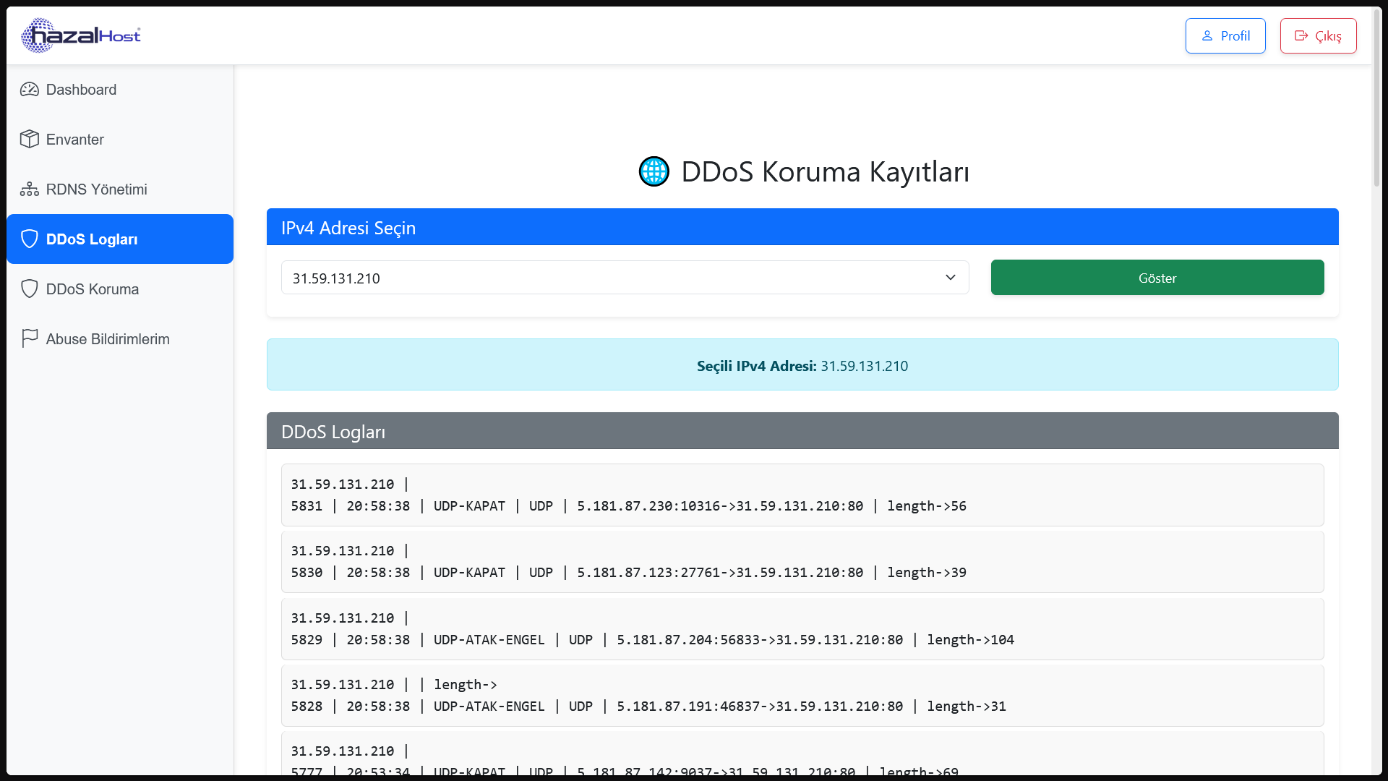Click the Dashboard gauge icon
1388x781 pixels.
point(30,90)
